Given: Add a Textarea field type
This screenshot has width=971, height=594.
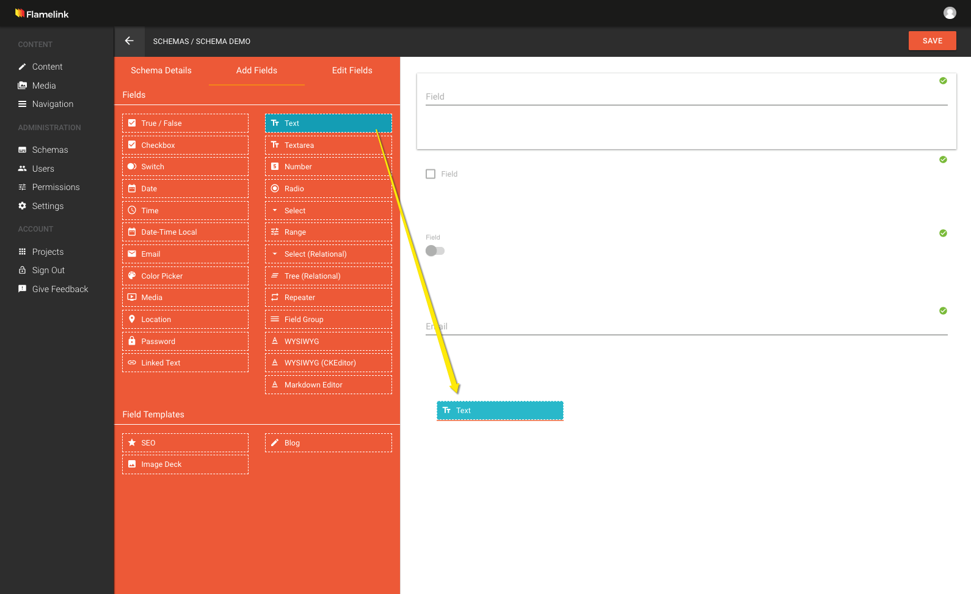Looking at the screenshot, I should click(x=329, y=145).
